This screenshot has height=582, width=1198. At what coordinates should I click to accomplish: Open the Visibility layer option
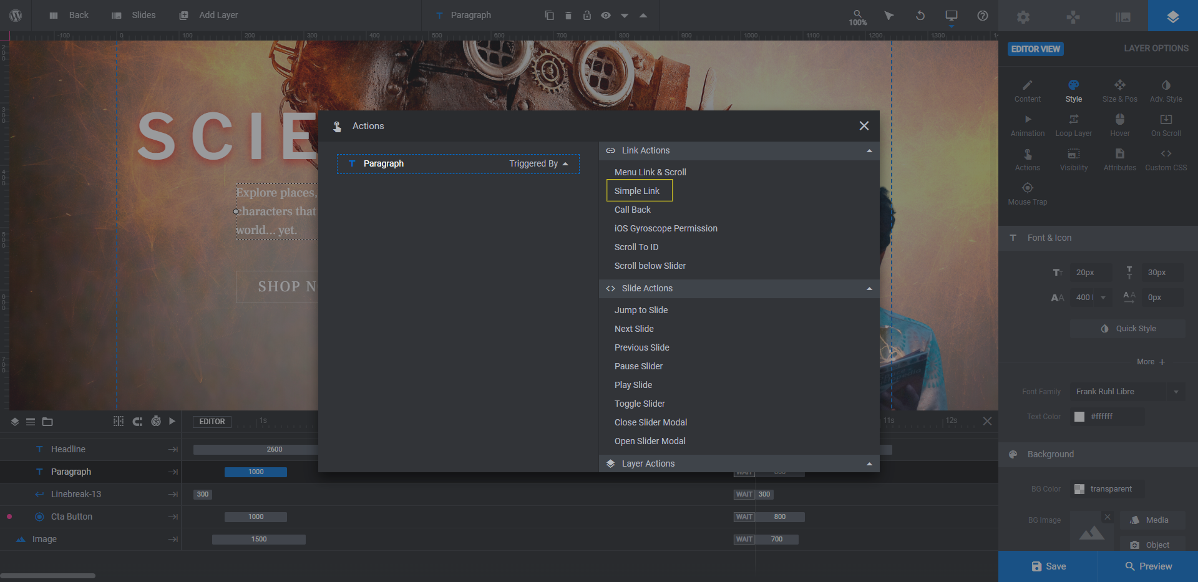[1074, 160]
